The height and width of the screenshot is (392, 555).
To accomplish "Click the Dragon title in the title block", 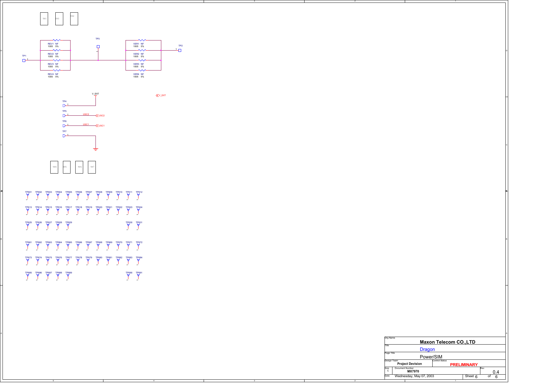I will pyautogui.click(x=427, y=349).
